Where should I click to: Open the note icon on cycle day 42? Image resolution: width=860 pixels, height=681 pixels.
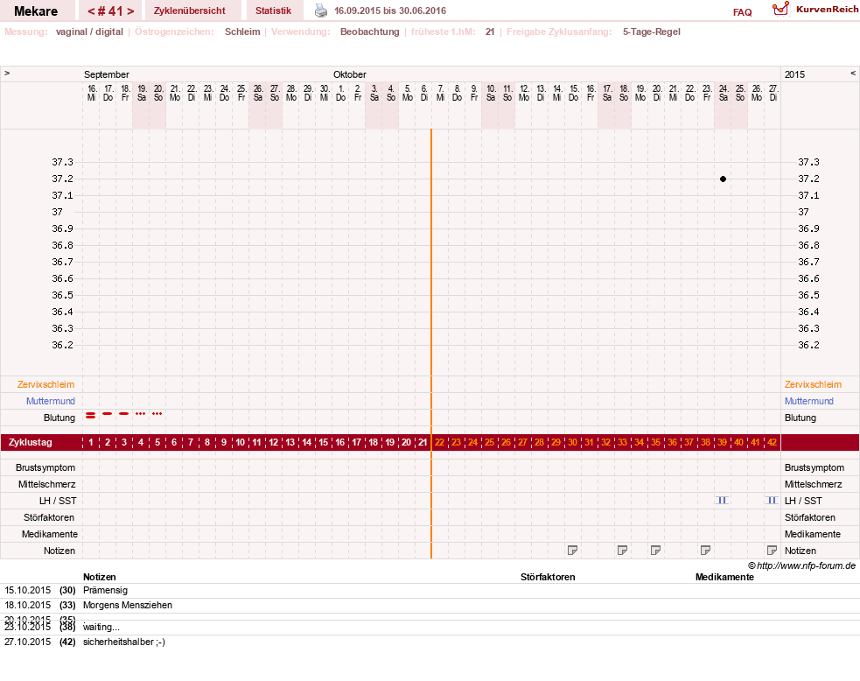(772, 551)
